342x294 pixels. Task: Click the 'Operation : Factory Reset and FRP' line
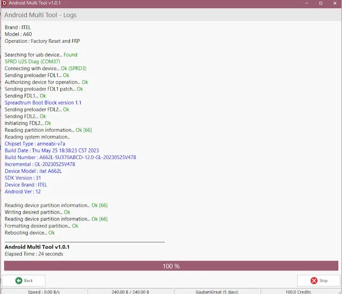tap(42, 41)
